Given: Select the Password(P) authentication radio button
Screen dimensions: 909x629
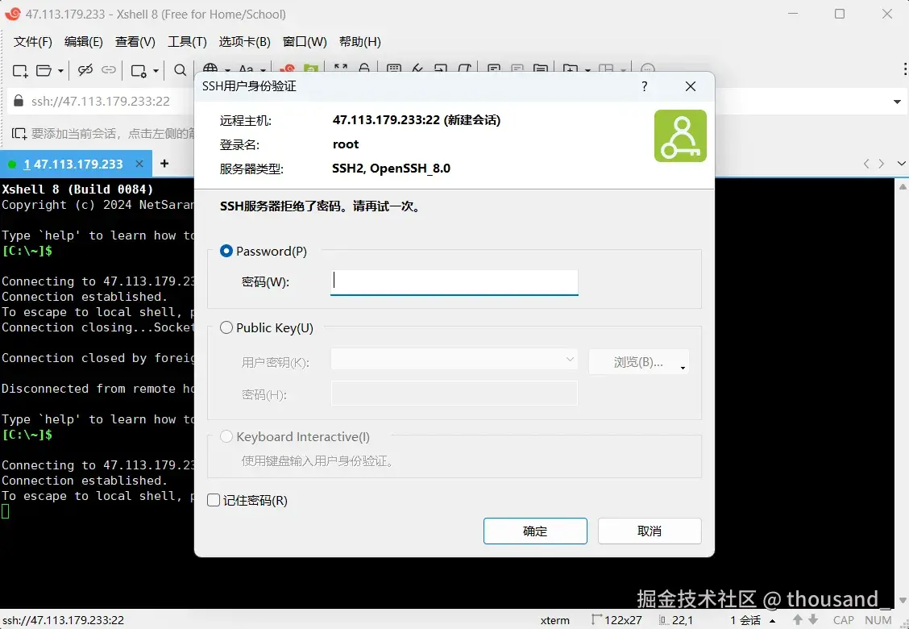Looking at the screenshot, I should point(226,251).
